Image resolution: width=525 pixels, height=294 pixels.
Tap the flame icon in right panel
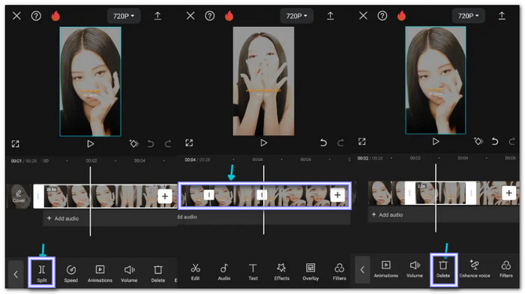coord(401,16)
